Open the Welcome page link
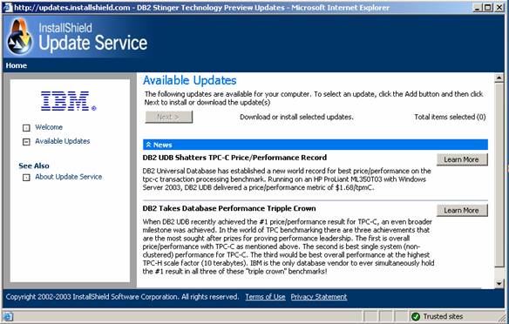The height and width of the screenshot is (324, 509). 49,127
